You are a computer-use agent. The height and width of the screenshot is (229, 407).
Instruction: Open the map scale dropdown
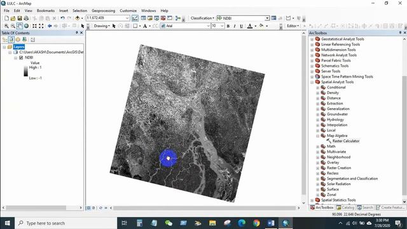127,18
